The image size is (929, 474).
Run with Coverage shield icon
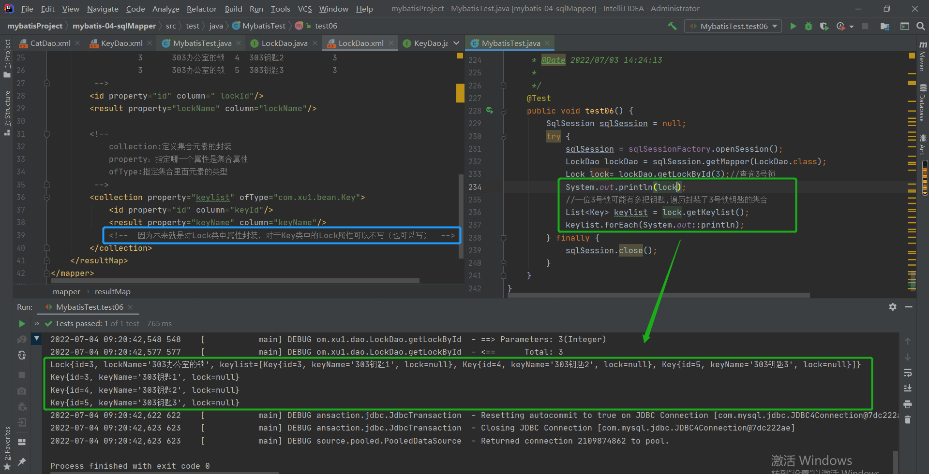pos(824,26)
